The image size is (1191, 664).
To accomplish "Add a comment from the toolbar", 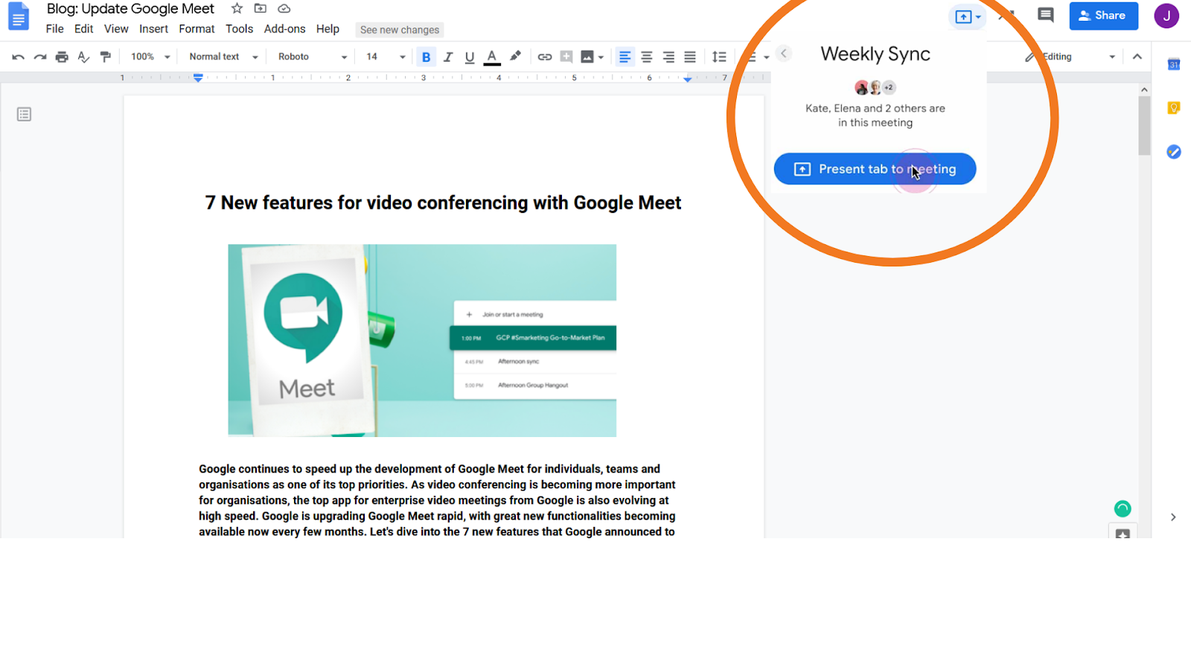I will point(566,57).
